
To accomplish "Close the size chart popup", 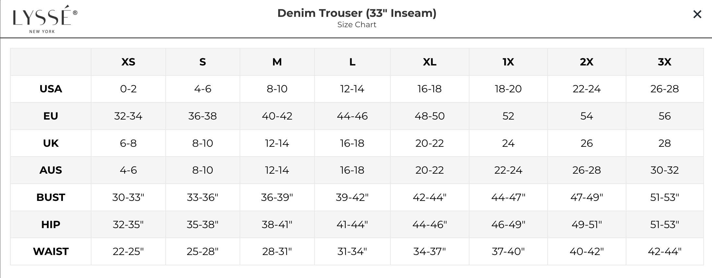I will pyautogui.click(x=697, y=14).
